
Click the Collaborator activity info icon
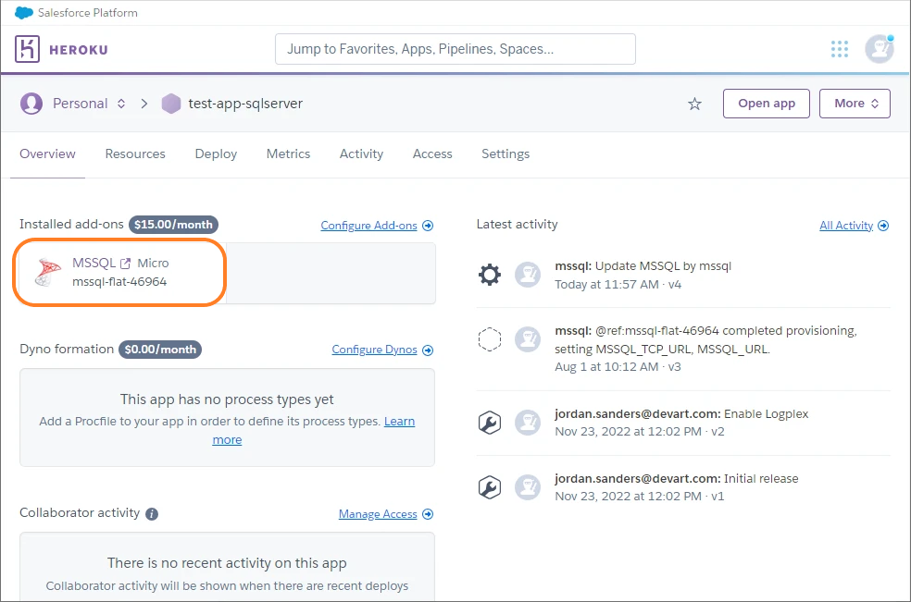coord(152,514)
